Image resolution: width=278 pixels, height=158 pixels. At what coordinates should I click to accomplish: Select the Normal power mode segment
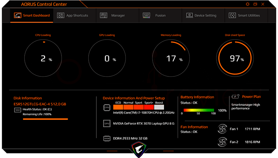pyautogui.click(x=128, y=107)
